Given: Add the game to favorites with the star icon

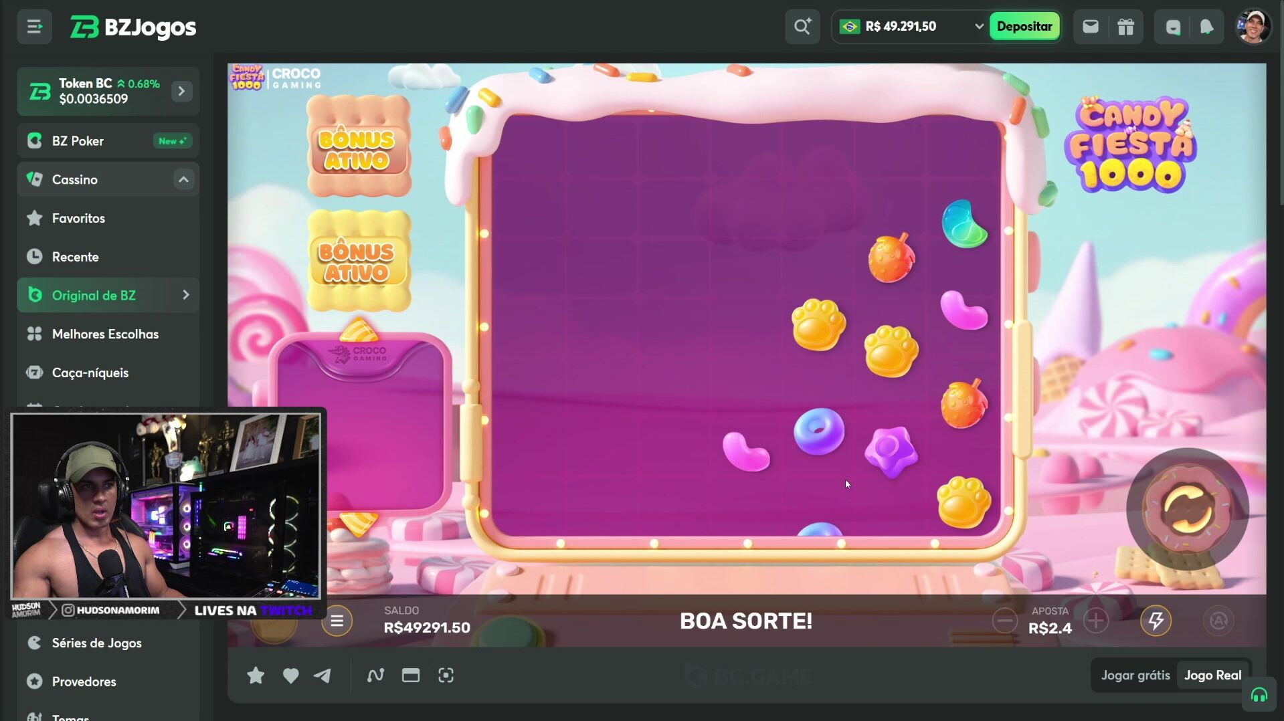Looking at the screenshot, I should pos(256,676).
